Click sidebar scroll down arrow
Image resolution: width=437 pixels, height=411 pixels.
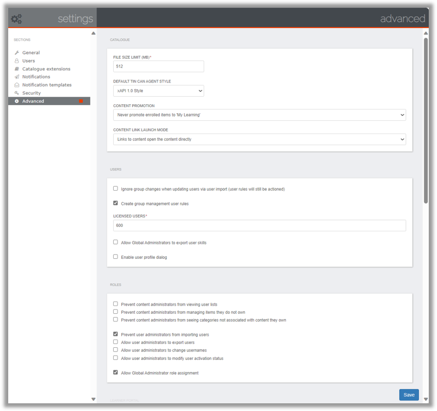(x=93, y=399)
